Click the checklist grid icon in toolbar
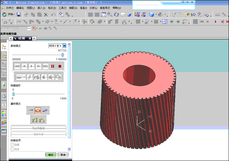 (x=165, y=22)
